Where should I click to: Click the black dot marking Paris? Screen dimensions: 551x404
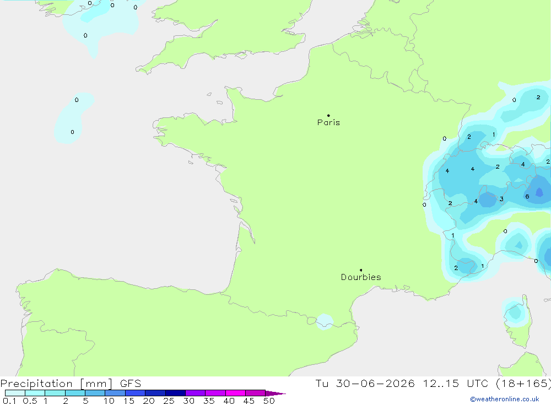tap(328, 115)
